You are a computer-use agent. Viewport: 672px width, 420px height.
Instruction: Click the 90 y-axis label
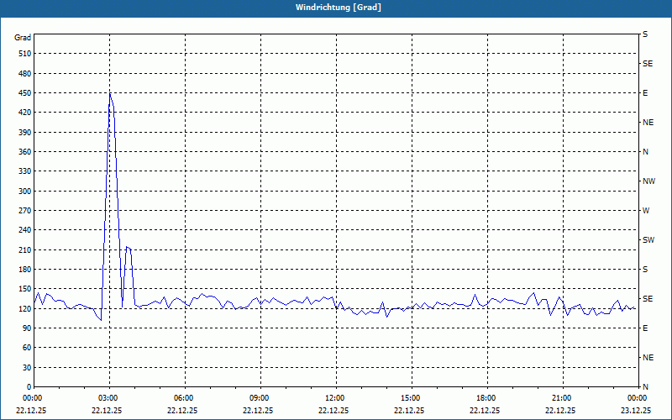coord(27,328)
